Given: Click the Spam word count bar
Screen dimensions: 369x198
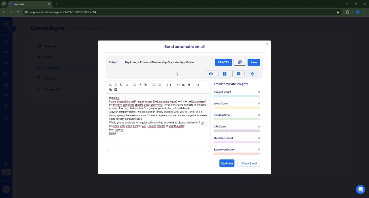Looking at the screenshot, I should [237, 154].
